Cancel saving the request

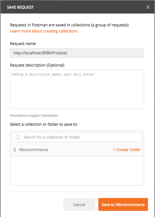click(79, 204)
